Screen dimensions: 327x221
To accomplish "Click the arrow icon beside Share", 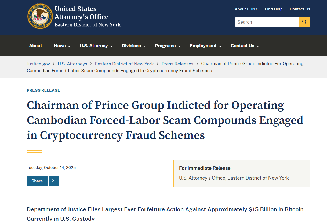I will pyautogui.click(x=53, y=181).
